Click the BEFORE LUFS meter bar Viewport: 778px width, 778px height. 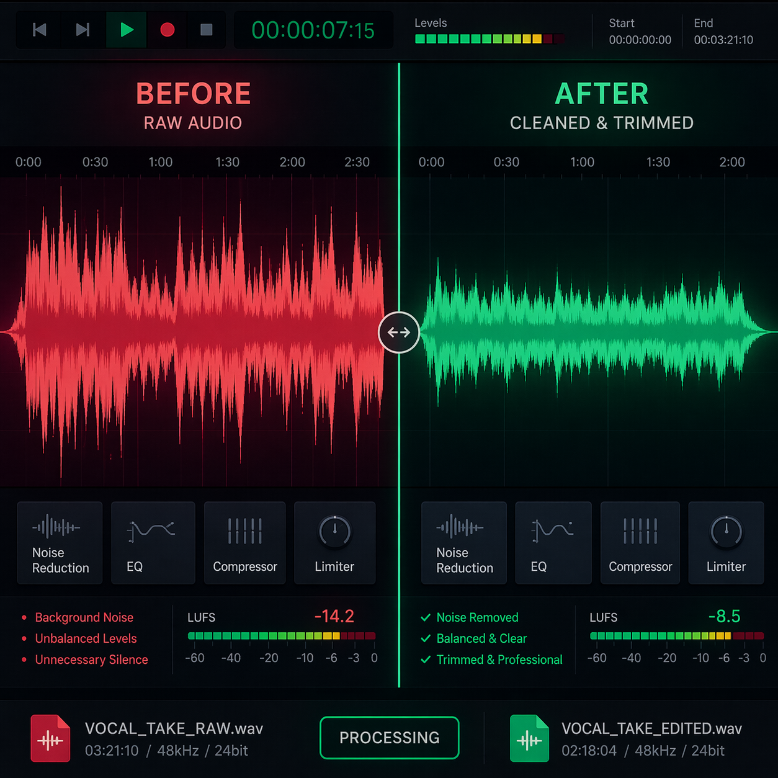point(282,636)
